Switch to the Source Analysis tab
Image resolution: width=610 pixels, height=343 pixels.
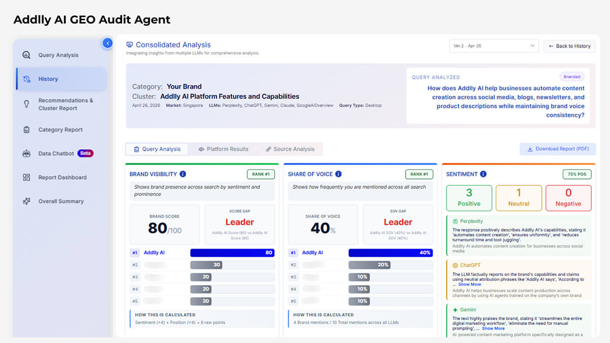click(x=290, y=149)
